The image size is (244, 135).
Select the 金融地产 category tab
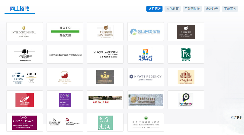tap(212, 9)
